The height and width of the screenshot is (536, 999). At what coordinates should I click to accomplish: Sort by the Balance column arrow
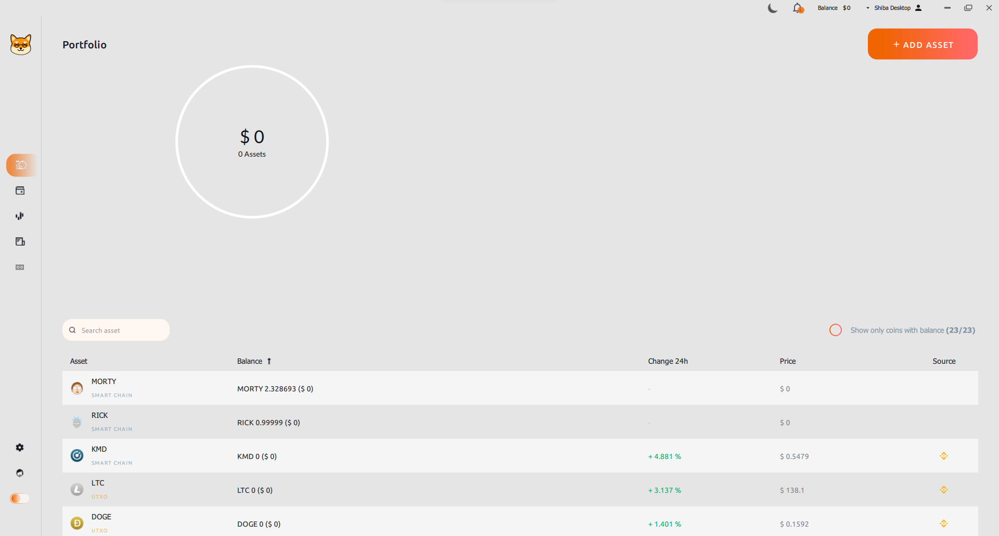pos(269,361)
